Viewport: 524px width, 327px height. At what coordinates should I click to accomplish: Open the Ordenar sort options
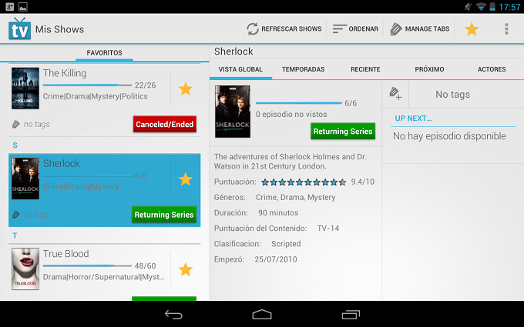pyautogui.click(x=355, y=29)
